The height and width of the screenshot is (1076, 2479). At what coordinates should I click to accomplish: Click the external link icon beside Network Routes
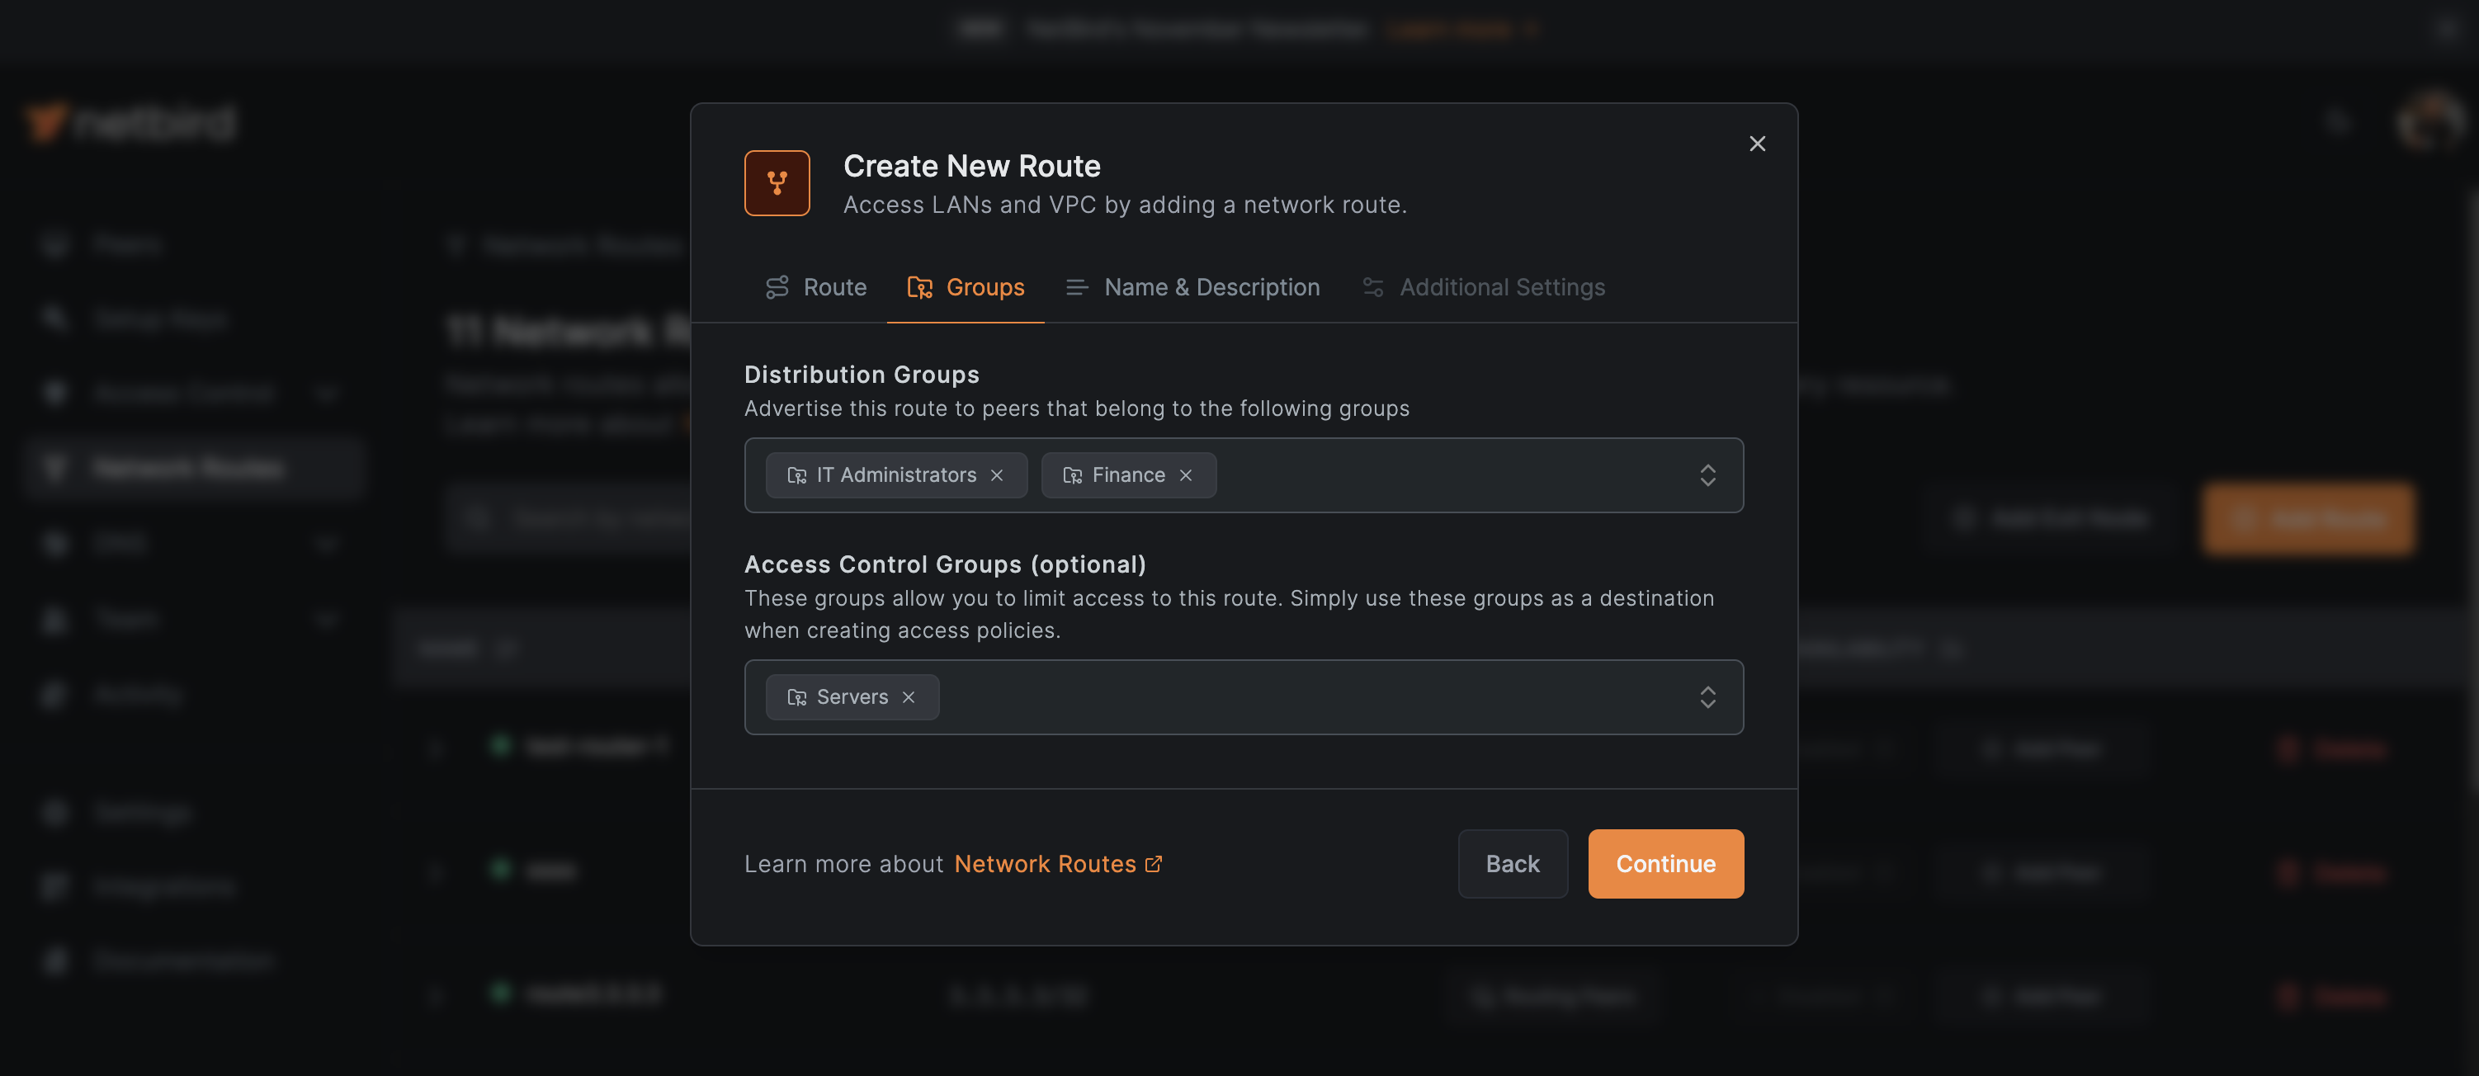click(x=1154, y=863)
